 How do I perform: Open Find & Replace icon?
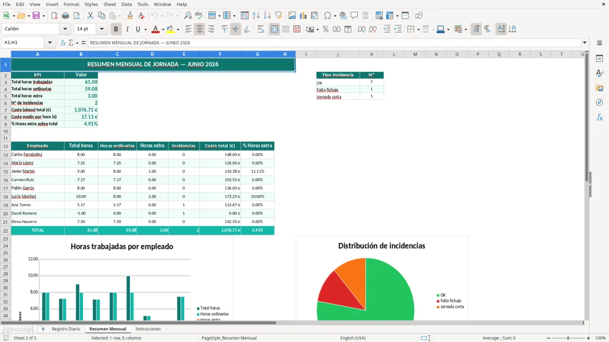pyautogui.click(x=187, y=16)
